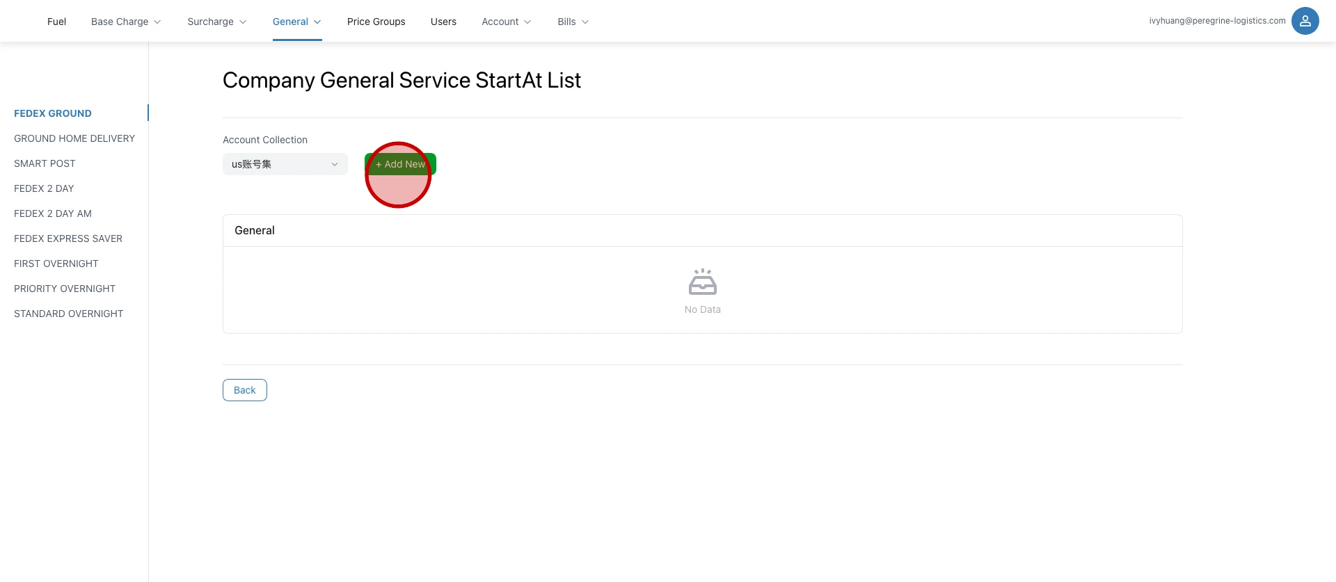Open the General navigation menu
Image resolution: width=1336 pixels, height=582 pixels.
(x=296, y=22)
